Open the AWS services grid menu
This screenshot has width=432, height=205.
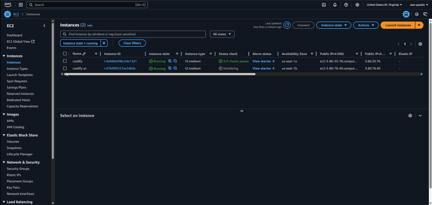[21, 5]
